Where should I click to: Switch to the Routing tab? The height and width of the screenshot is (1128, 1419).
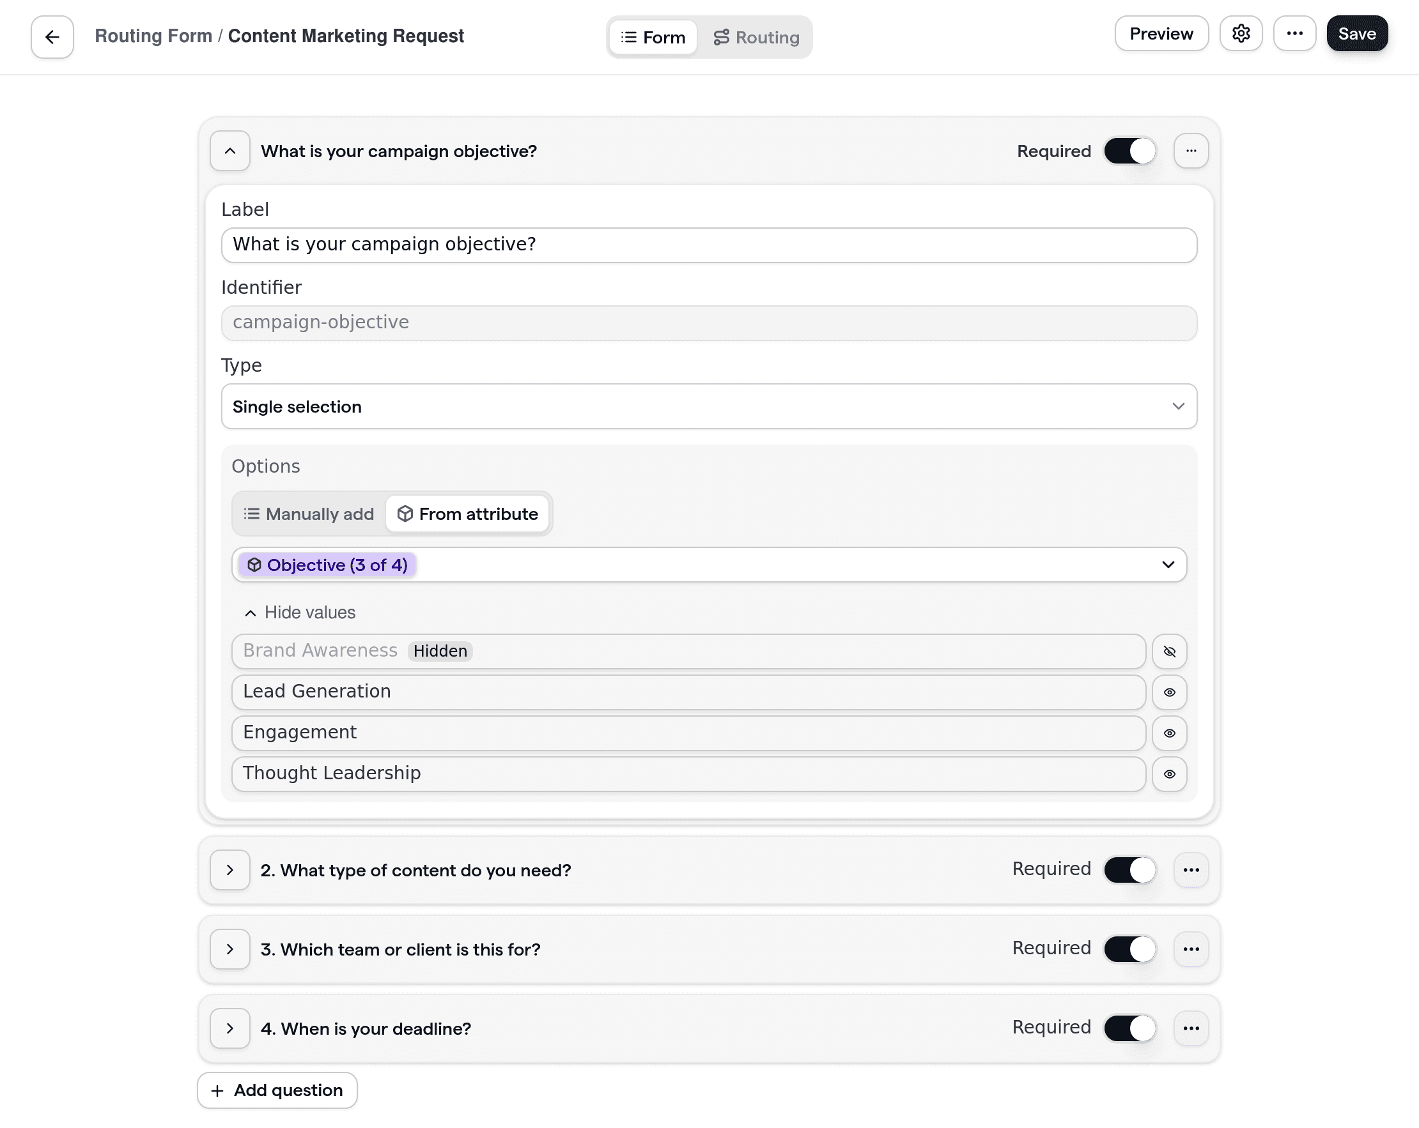[x=756, y=37]
